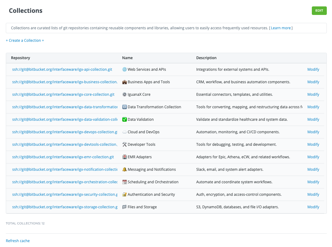Viewport: 332px width, 247px height.
Task: Modify the IguanaX Core collection
Action: (x=313, y=95)
